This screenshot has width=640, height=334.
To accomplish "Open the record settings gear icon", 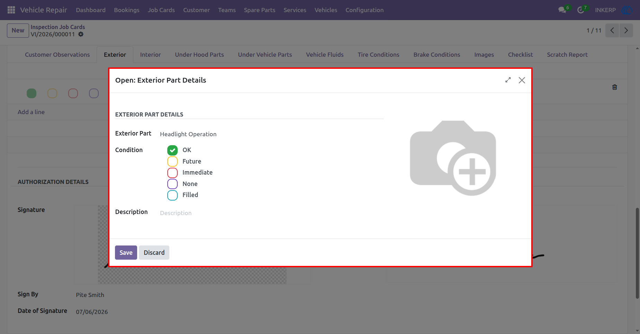I will [81, 34].
